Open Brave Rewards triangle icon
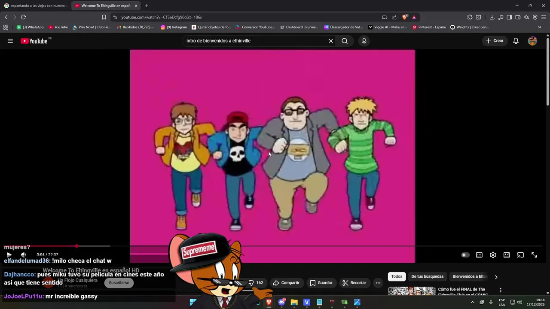The height and width of the screenshot is (309, 550). [414, 17]
